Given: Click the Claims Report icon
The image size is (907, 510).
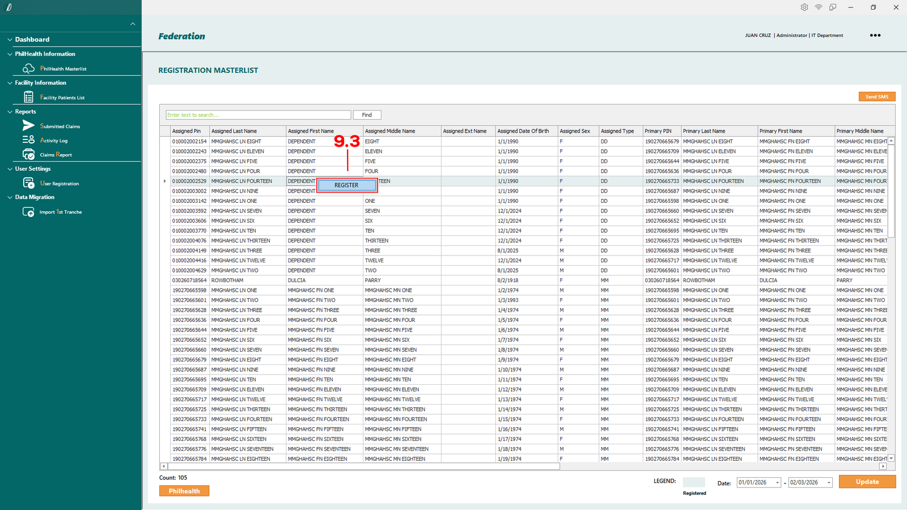Looking at the screenshot, I should point(28,154).
